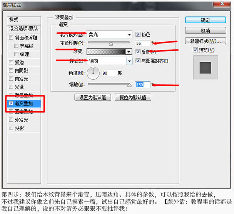Toggle the 反向 checkbox
Viewport: 234px width, 214px height.
(x=138, y=52)
